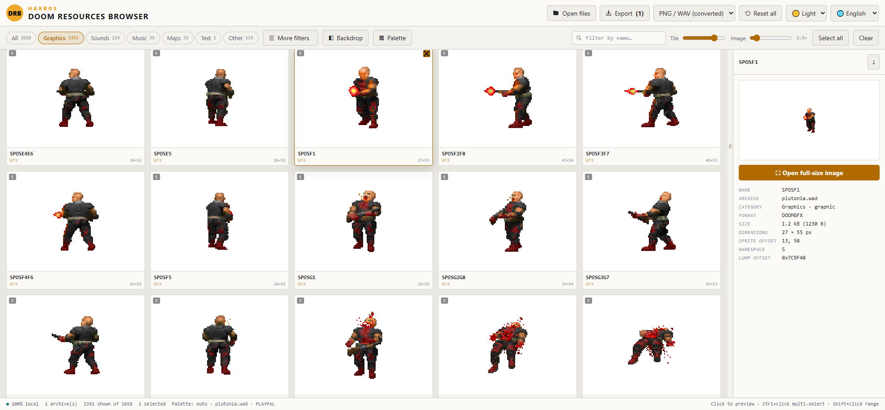Select the SPOSG1 sprite thumbnail
This screenshot has width=885, height=410.
pos(364,222)
